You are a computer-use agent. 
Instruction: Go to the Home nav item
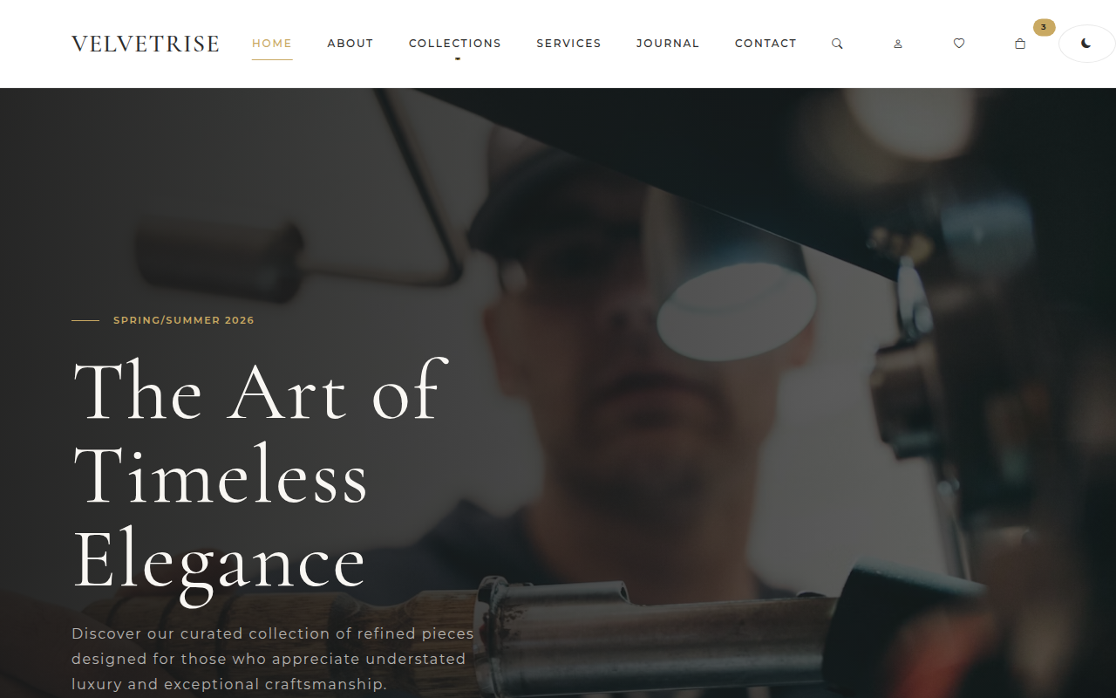[272, 44]
